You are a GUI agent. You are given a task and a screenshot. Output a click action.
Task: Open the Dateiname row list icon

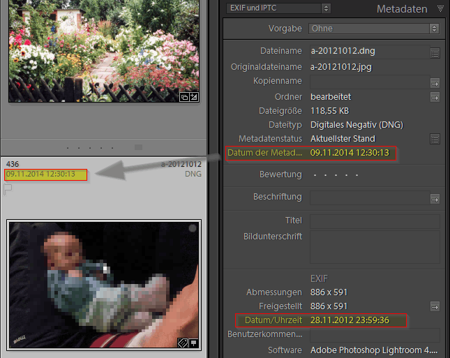click(435, 54)
